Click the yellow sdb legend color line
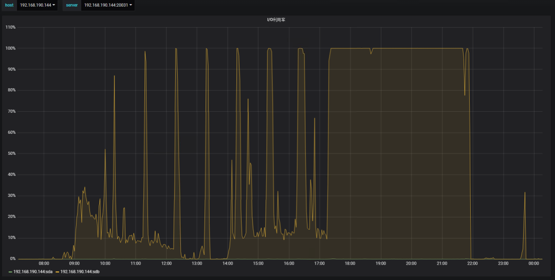 click(57, 271)
